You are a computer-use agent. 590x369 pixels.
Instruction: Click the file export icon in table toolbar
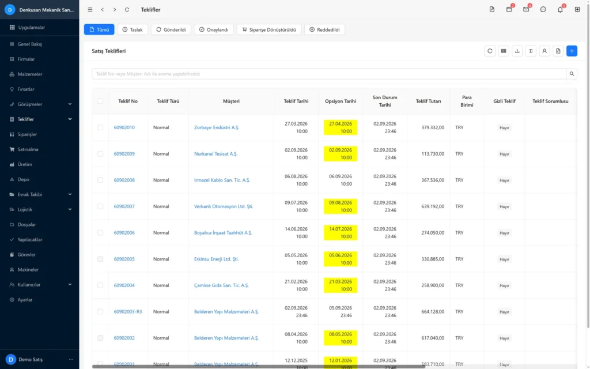[x=558, y=51]
